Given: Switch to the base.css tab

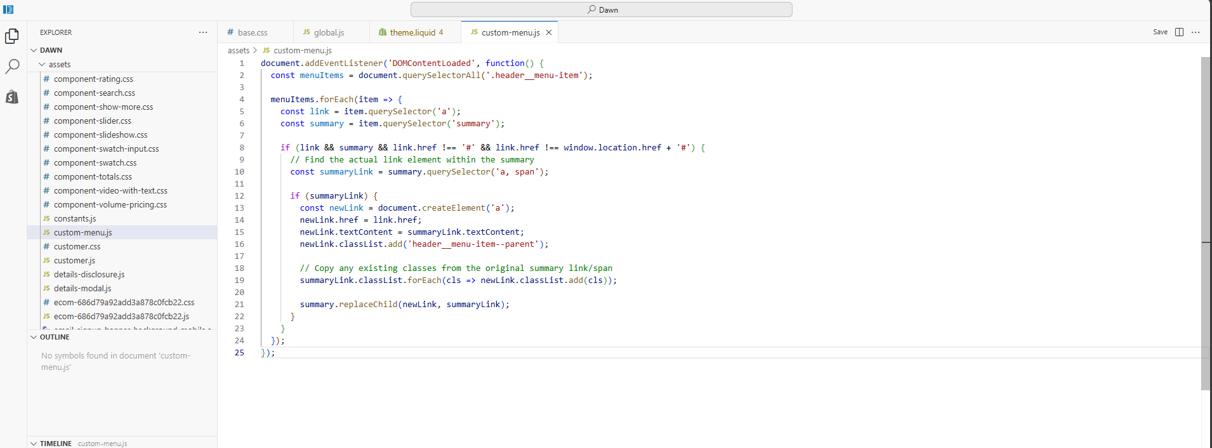Looking at the screenshot, I should coord(253,32).
